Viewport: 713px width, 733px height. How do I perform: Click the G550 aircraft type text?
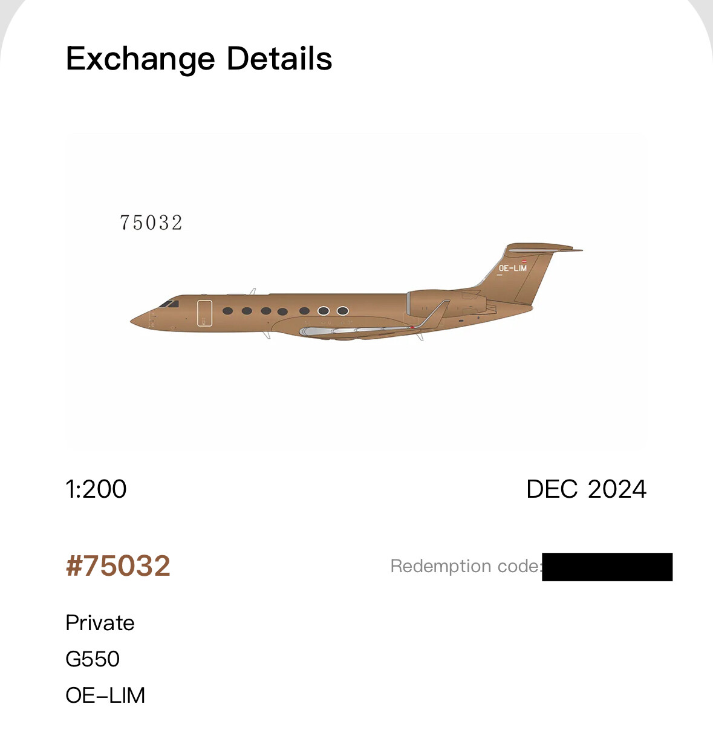(x=93, y=659)
